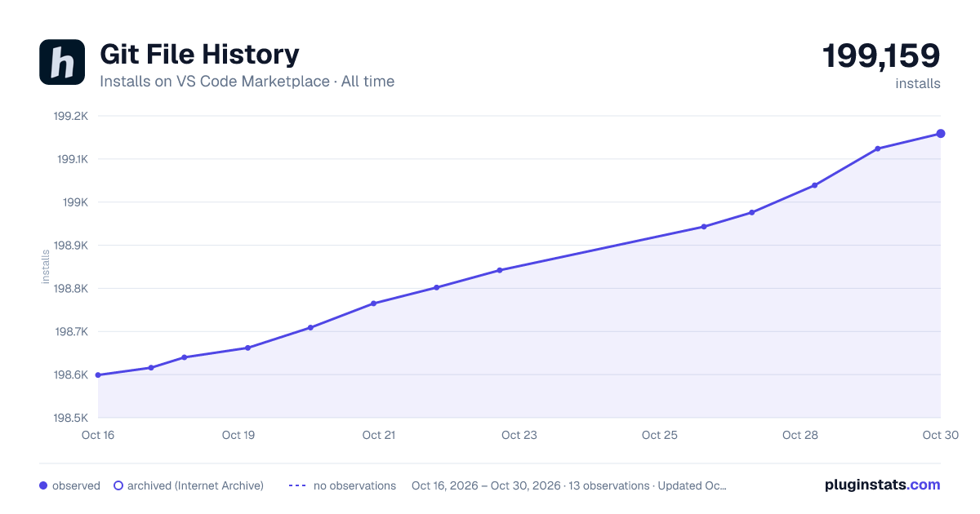The width and height of the screenshot is (980, 514).
Task: Click the 'no observations' legend text
Action: [354, 485]
